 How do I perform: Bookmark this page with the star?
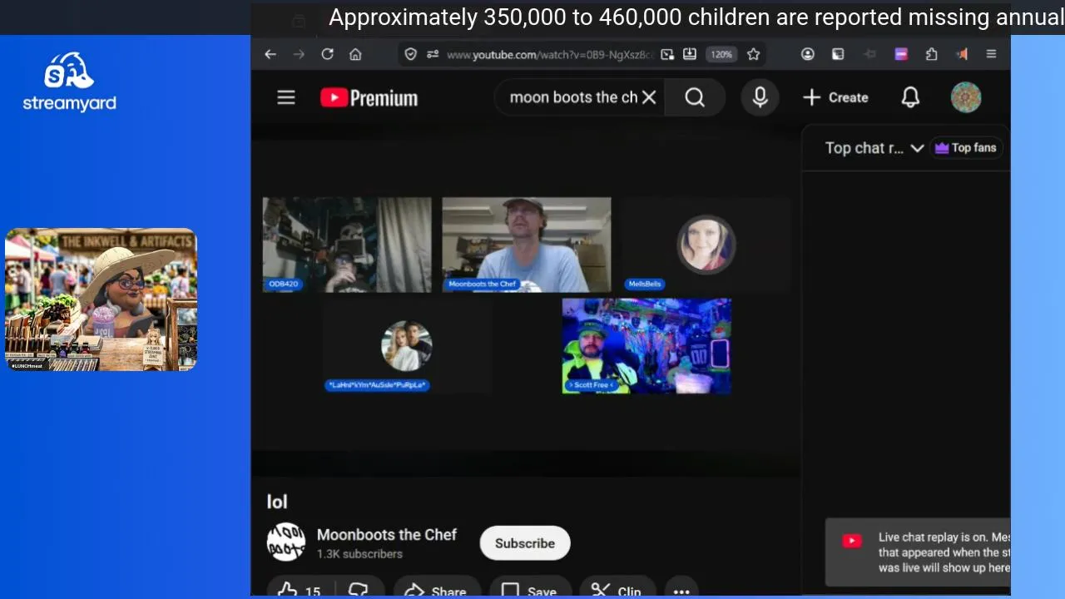point(754,54)
